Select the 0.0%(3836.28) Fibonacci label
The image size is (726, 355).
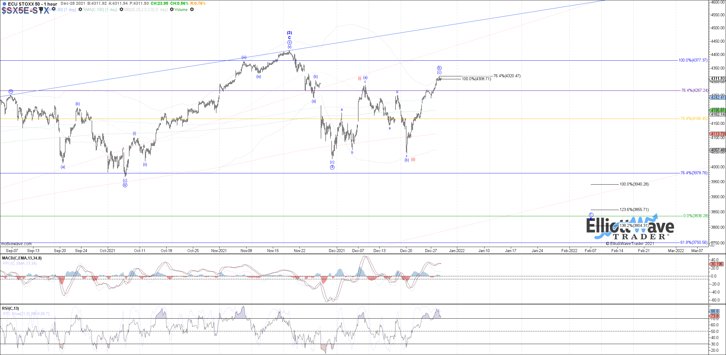point(696,216)
